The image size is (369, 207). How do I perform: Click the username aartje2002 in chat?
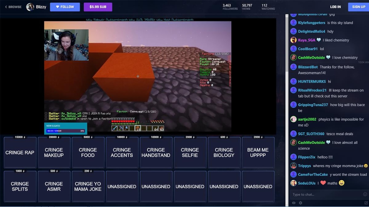coord(307,119)
